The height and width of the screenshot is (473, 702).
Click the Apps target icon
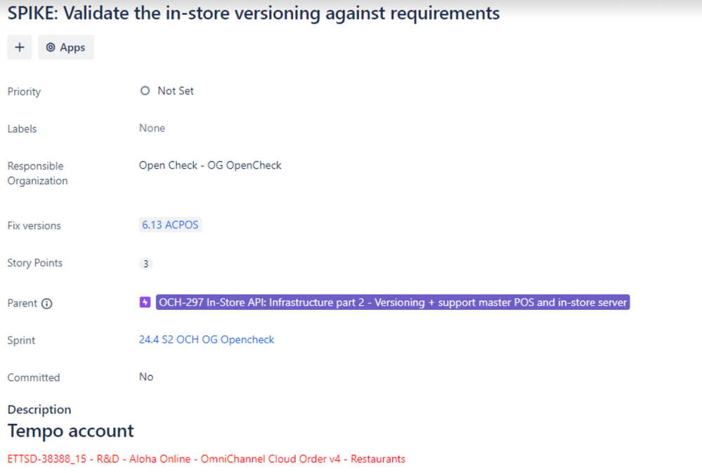point(51,47)
